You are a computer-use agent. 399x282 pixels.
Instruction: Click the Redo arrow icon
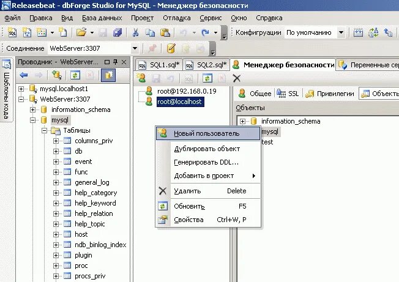[x=205, y=32]
